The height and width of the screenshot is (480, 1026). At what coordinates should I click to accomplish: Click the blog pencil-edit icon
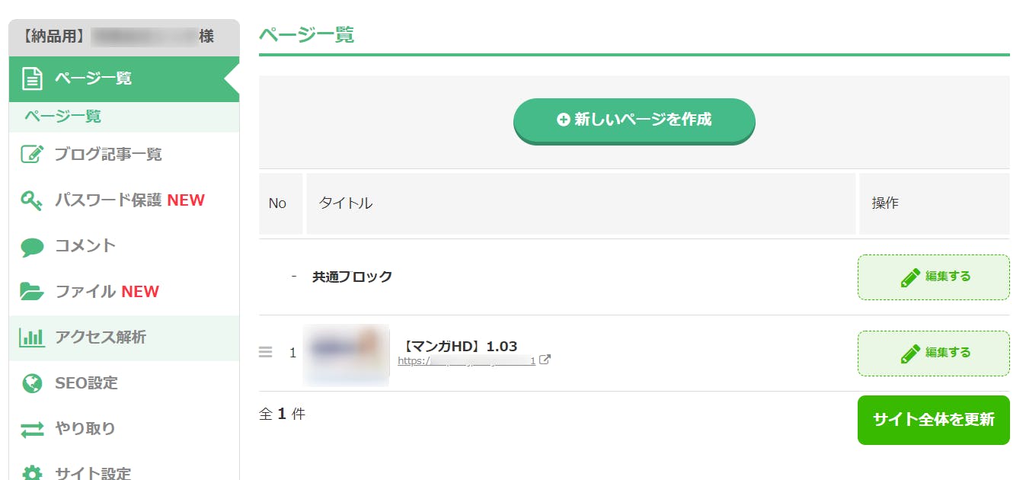pos(32,154)
